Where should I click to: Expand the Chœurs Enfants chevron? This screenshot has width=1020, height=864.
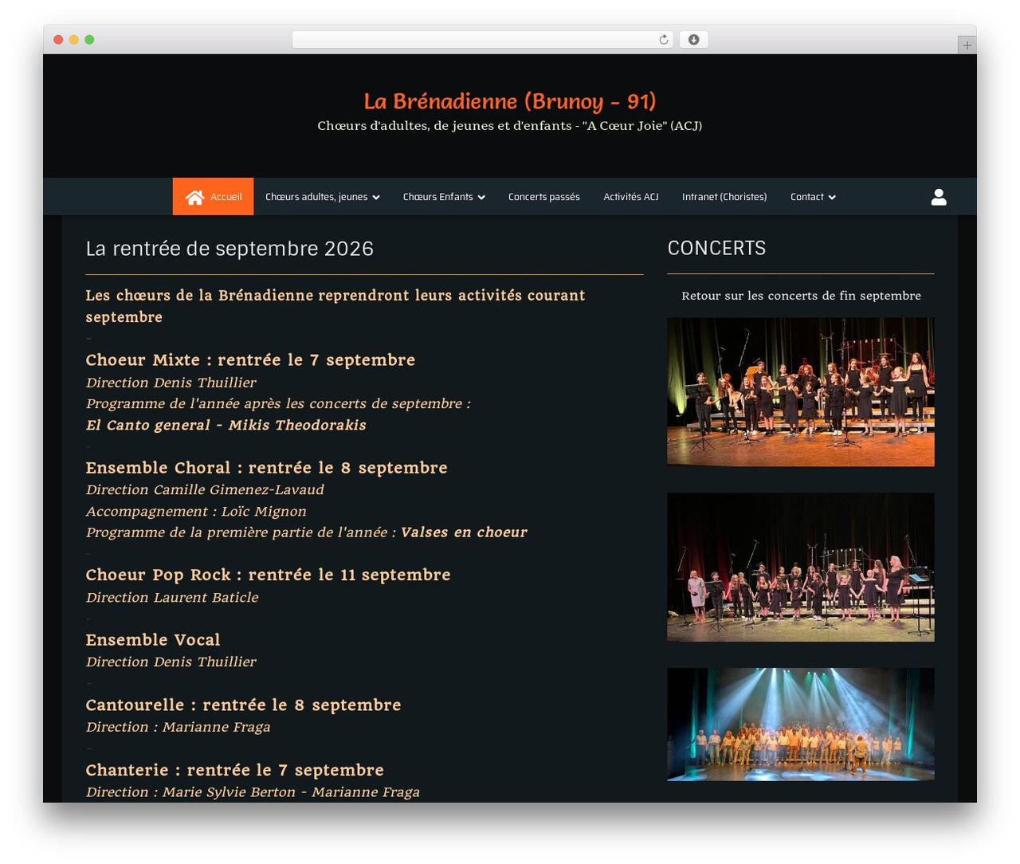coord(481,198)
